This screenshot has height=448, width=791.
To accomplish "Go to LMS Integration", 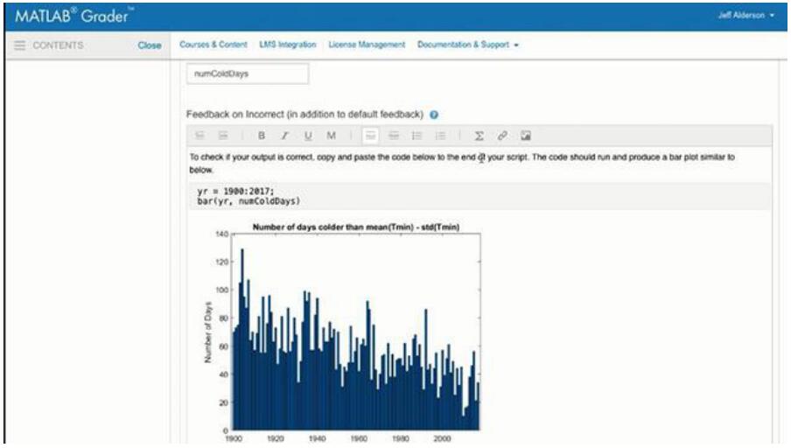I will [x=287, y=45].
